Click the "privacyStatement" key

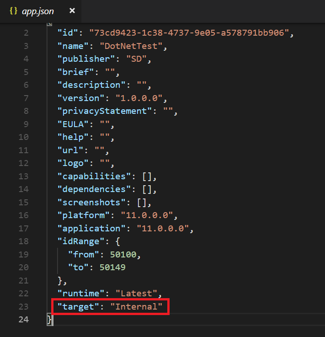[105, 111]
